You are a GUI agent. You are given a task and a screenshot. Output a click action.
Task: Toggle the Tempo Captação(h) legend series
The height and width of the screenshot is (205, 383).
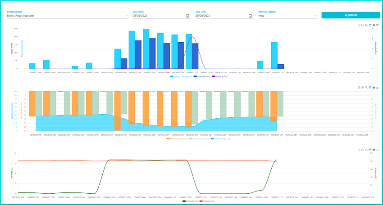[x=181, y=76]
